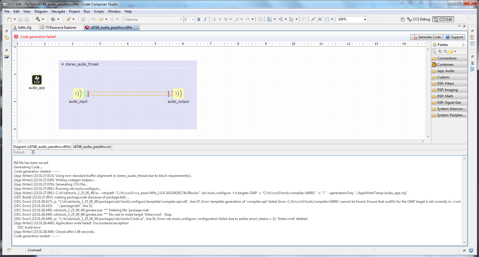Select the Palette yellow Note tool
This screenshot has width=479, height=257.
(451, 51)
